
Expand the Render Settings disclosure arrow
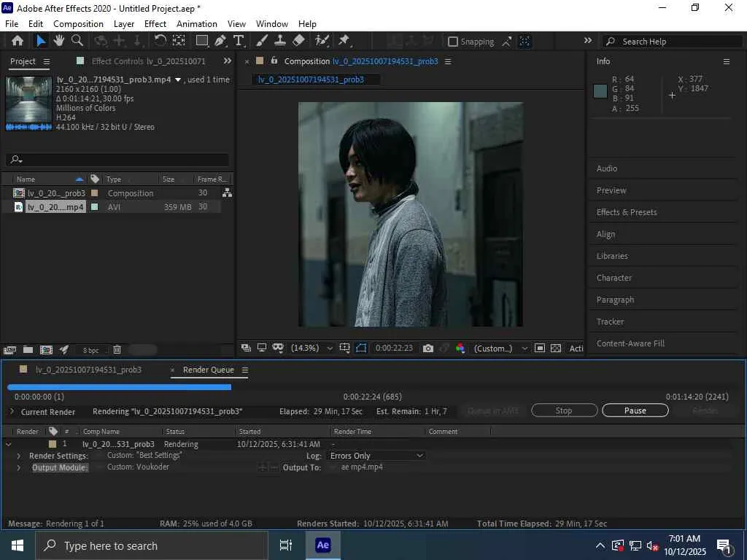coord(19,456)
